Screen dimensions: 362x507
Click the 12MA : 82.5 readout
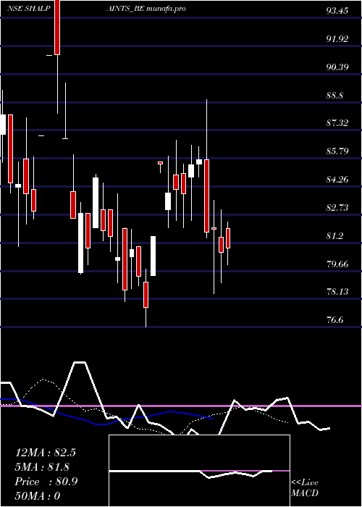(46, 453)
